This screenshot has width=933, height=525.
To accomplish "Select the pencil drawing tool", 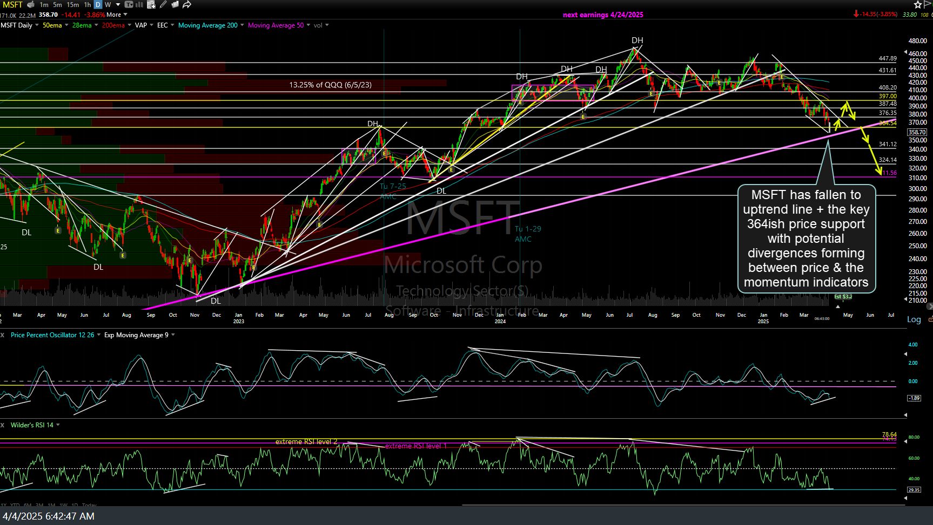I will (163, 4).
